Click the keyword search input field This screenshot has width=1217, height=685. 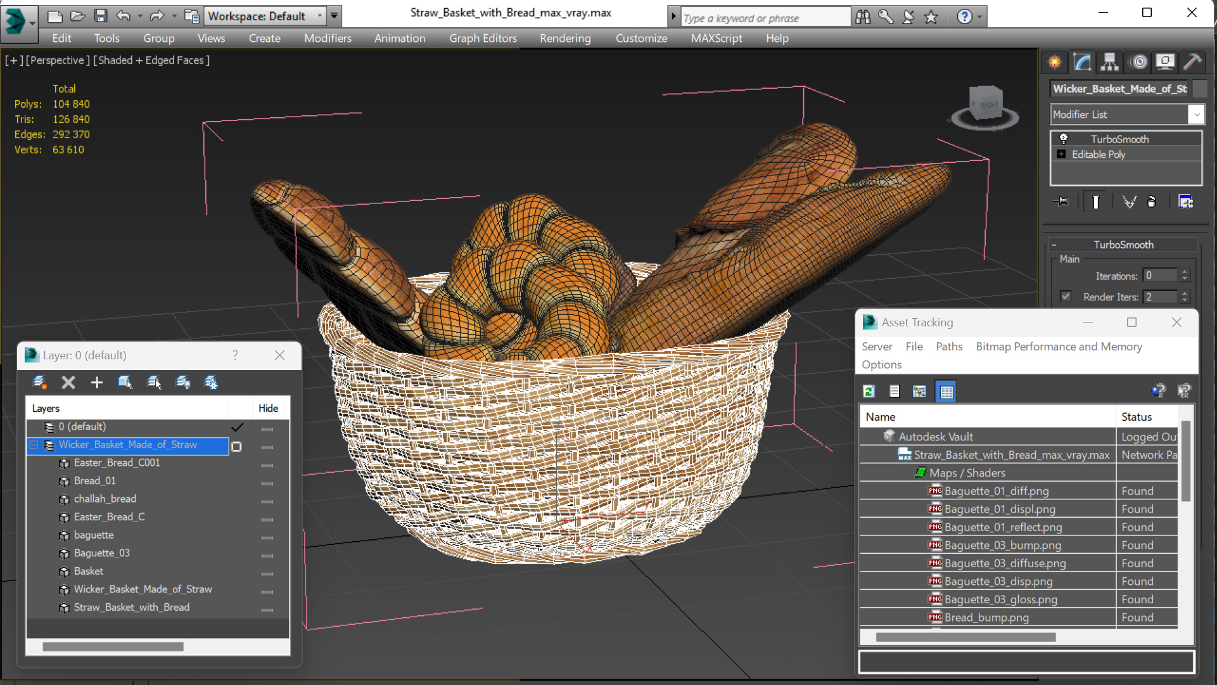pos(765,18)
